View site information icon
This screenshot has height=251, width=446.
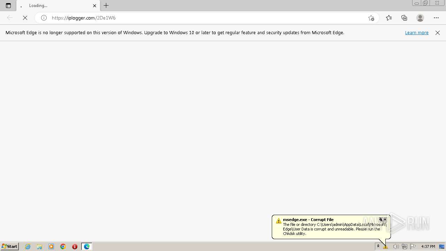[44, 18]
